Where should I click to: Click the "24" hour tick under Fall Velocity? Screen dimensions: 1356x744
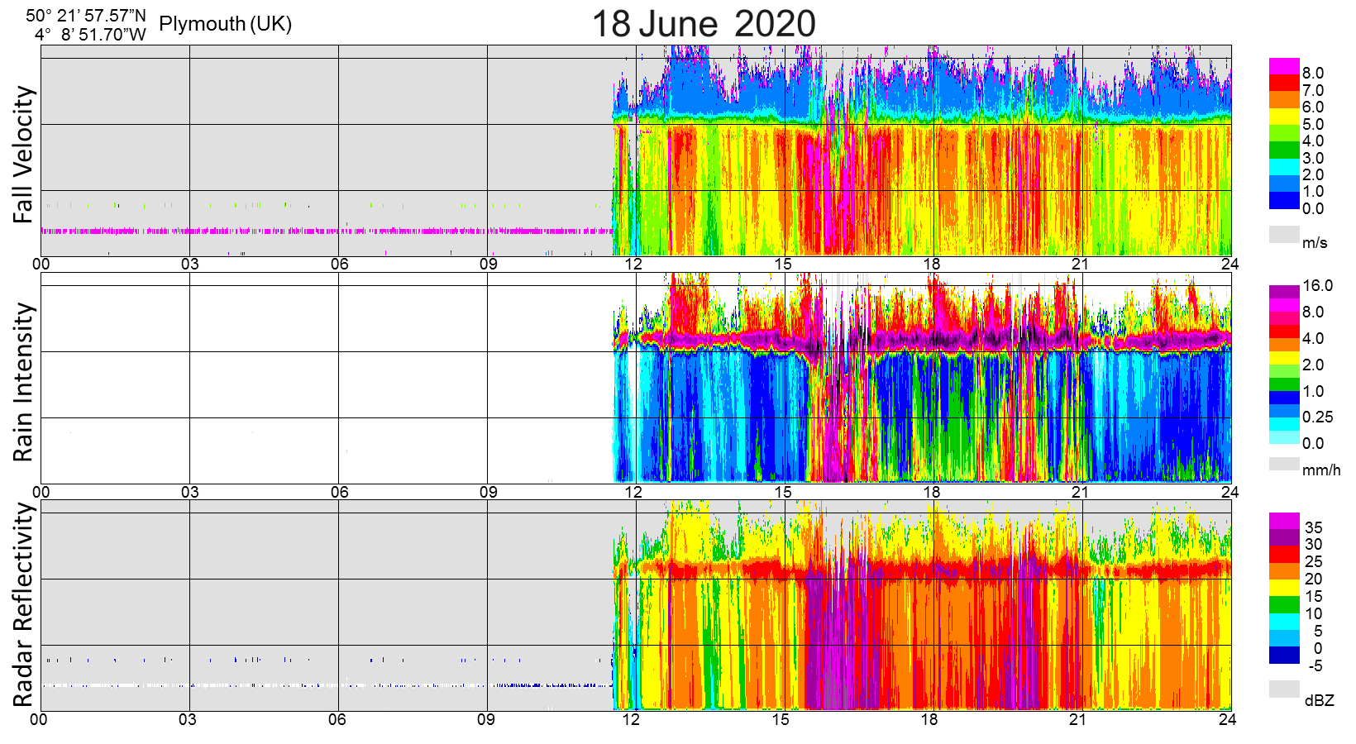click(1229, 265)
